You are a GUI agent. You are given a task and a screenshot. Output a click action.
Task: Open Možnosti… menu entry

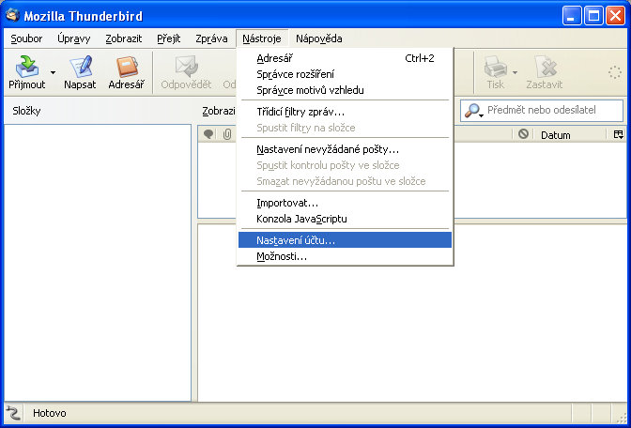tap(345, 256)
